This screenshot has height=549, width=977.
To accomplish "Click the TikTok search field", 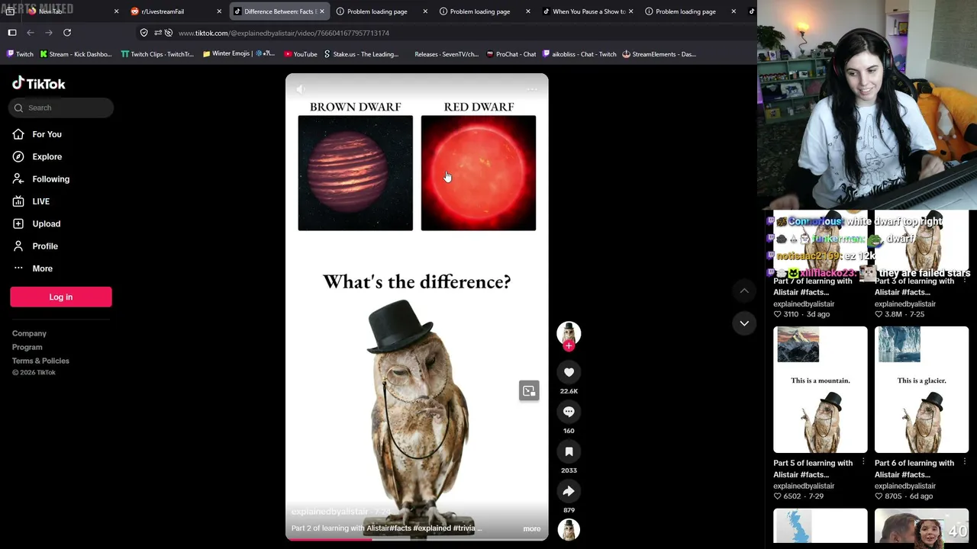I will (x=61, y=108).
